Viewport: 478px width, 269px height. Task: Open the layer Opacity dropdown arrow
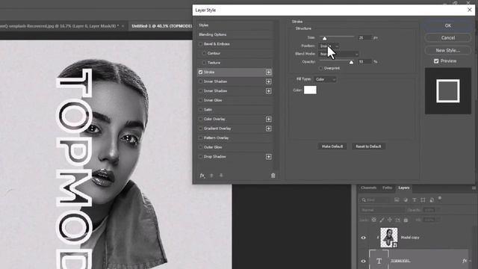pos(438,210)
